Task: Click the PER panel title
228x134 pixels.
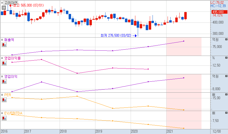Action: click(x=8, y=95)
